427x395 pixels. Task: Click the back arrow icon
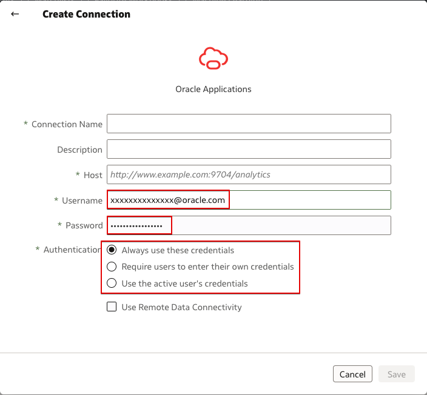tap(15, 14)
